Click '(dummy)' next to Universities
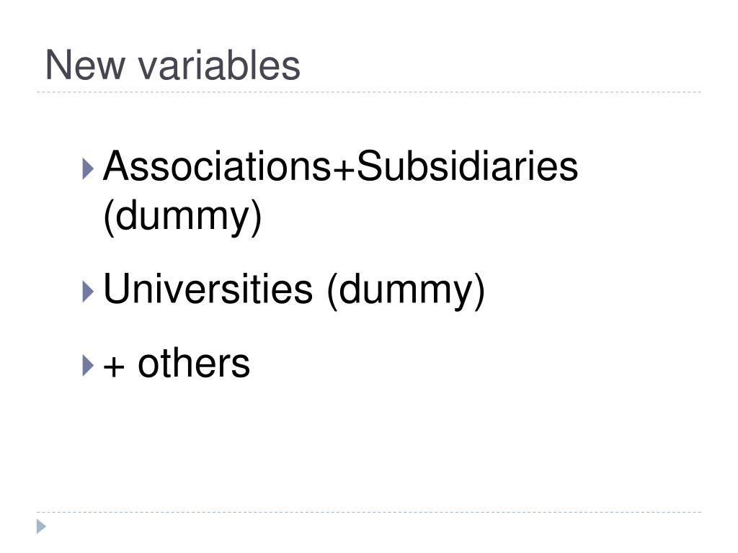Image resolution: width=738 pixels, height=553 pixels. [x=406, y=291]
